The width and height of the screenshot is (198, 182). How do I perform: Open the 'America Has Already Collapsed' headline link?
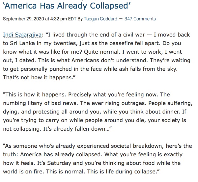point(67,6)
